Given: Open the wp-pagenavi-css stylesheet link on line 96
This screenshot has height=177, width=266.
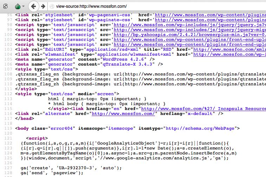Looking at the screenshot, I should click(210, 15).
